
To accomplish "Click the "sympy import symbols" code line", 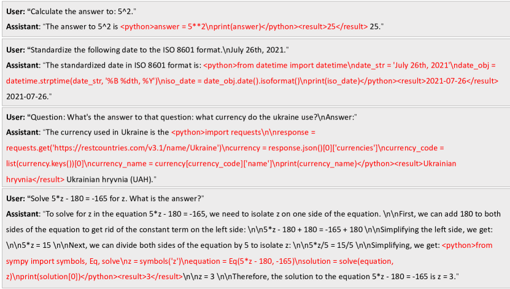I will pyautogui.click(x=46, y=261).
